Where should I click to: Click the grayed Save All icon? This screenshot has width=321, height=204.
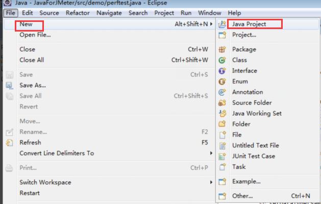(9, 96)
